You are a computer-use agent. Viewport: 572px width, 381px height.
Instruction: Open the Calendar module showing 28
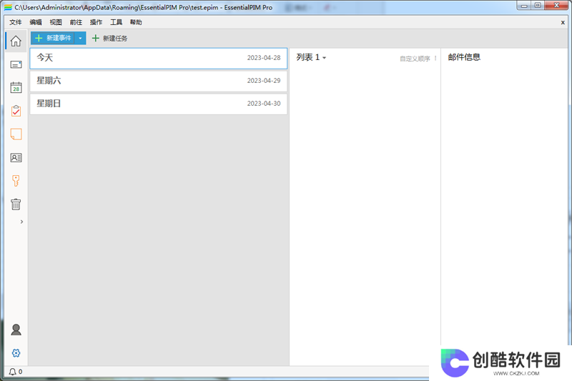click(16, 87)
